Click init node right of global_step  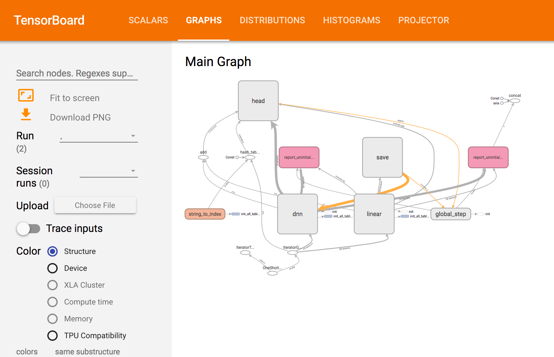pos(481,214)
